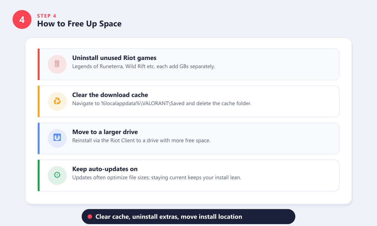Click the STEP 4 label
This screenshot has width=377, height=226.
click(x=47, y=16)
